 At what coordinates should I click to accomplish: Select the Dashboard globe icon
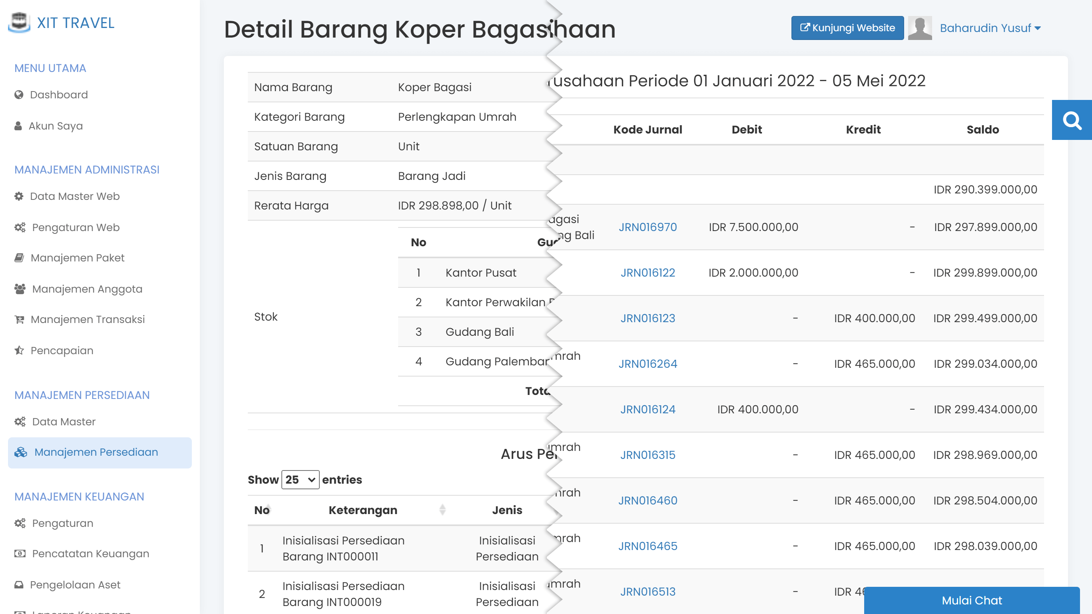[x=18, y=95]
